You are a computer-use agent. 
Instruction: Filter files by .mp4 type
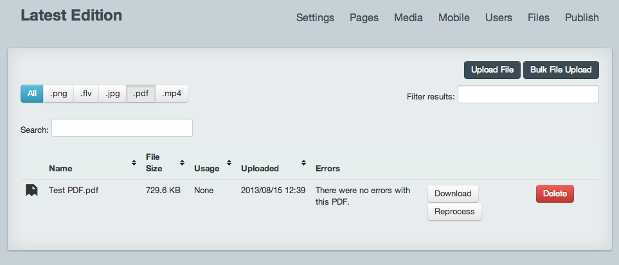(172, 94)
